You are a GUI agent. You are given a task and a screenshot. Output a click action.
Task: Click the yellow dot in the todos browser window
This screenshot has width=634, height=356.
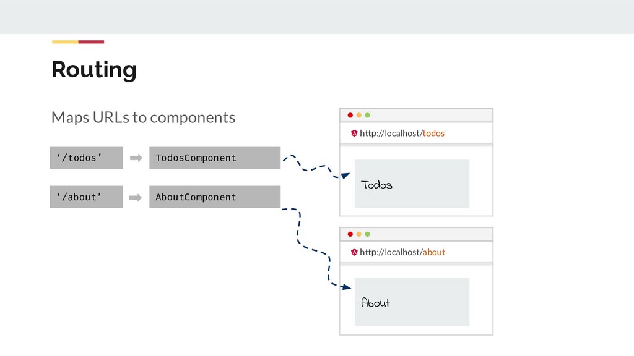pos(359,116)
